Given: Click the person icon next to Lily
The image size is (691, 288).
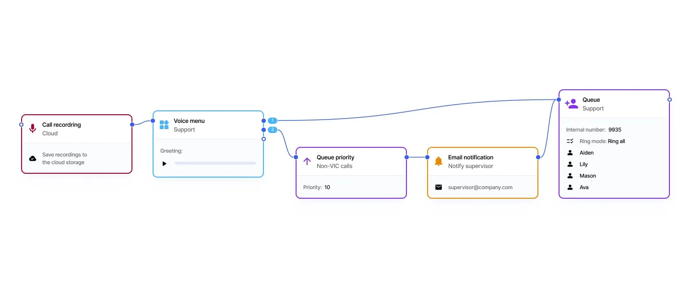Looking at the screenshot, I should click(x=570, y=164).
